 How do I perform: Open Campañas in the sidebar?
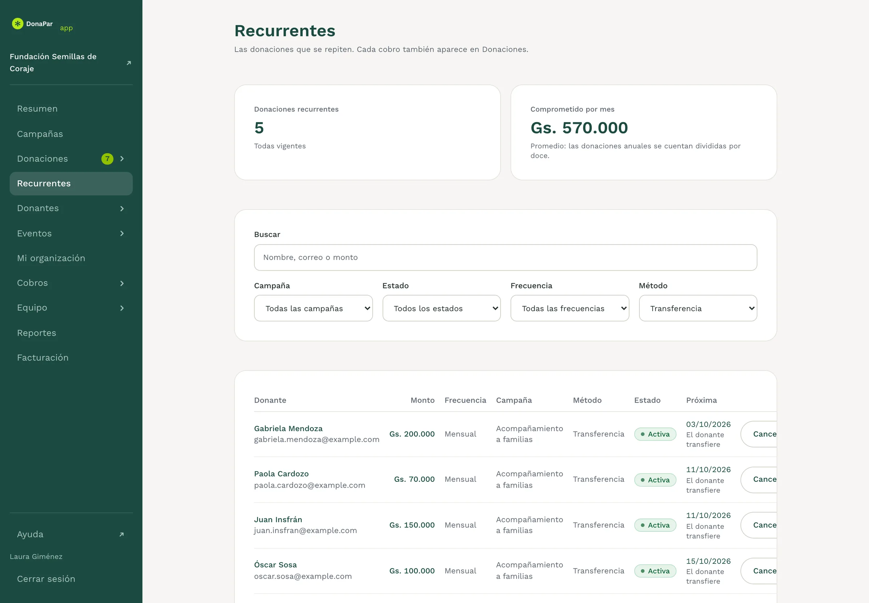[x=71, y=134]
